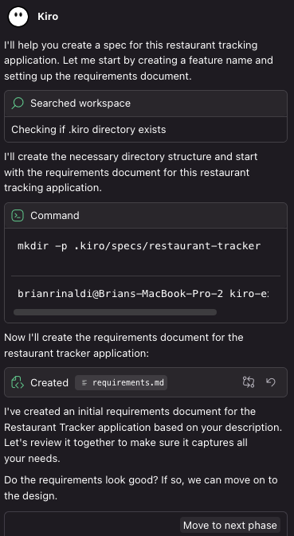Click the brianrinaldi terminal output line
The image size is (294, 536).
(143, 293)
